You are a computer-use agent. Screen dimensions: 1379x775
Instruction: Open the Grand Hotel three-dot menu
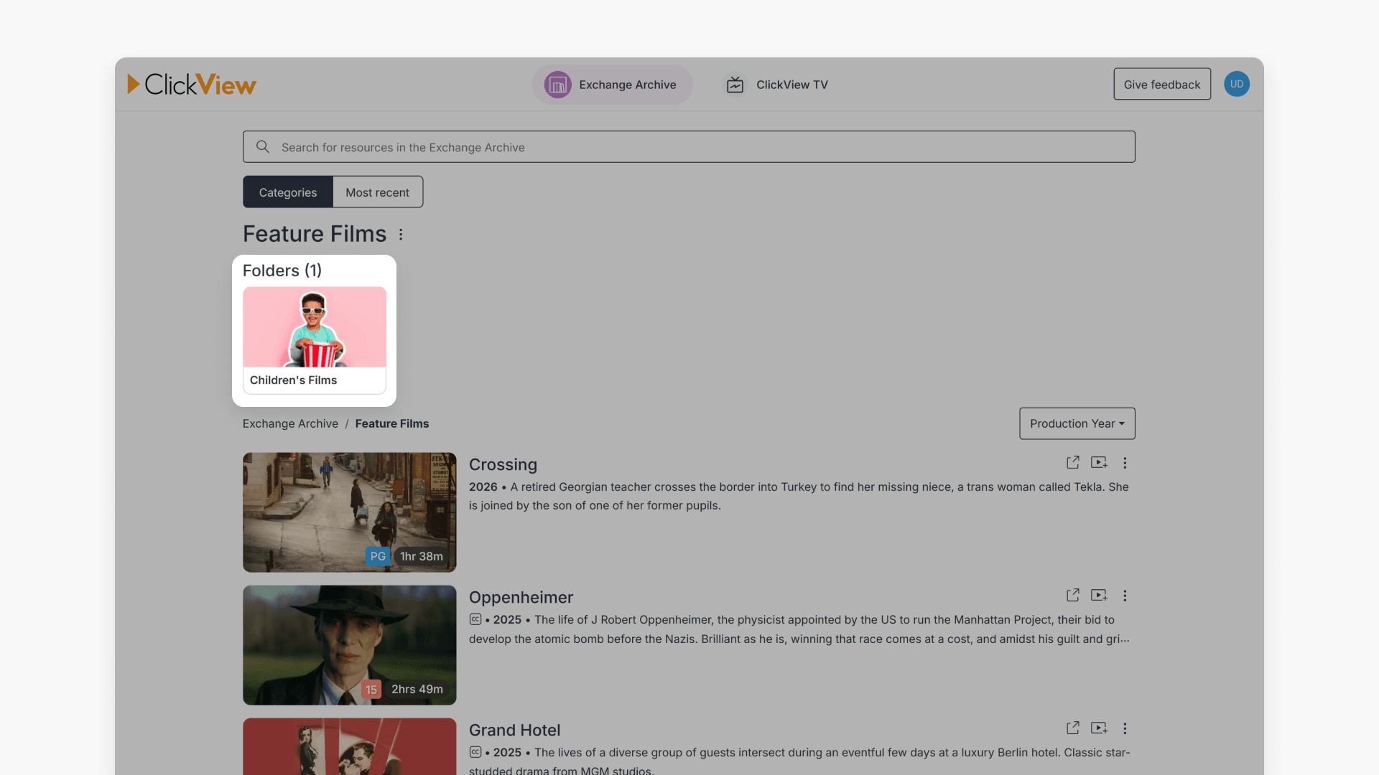[1125, 728]
